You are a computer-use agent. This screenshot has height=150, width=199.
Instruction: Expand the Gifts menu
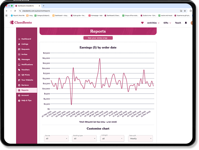click(167, 23)
